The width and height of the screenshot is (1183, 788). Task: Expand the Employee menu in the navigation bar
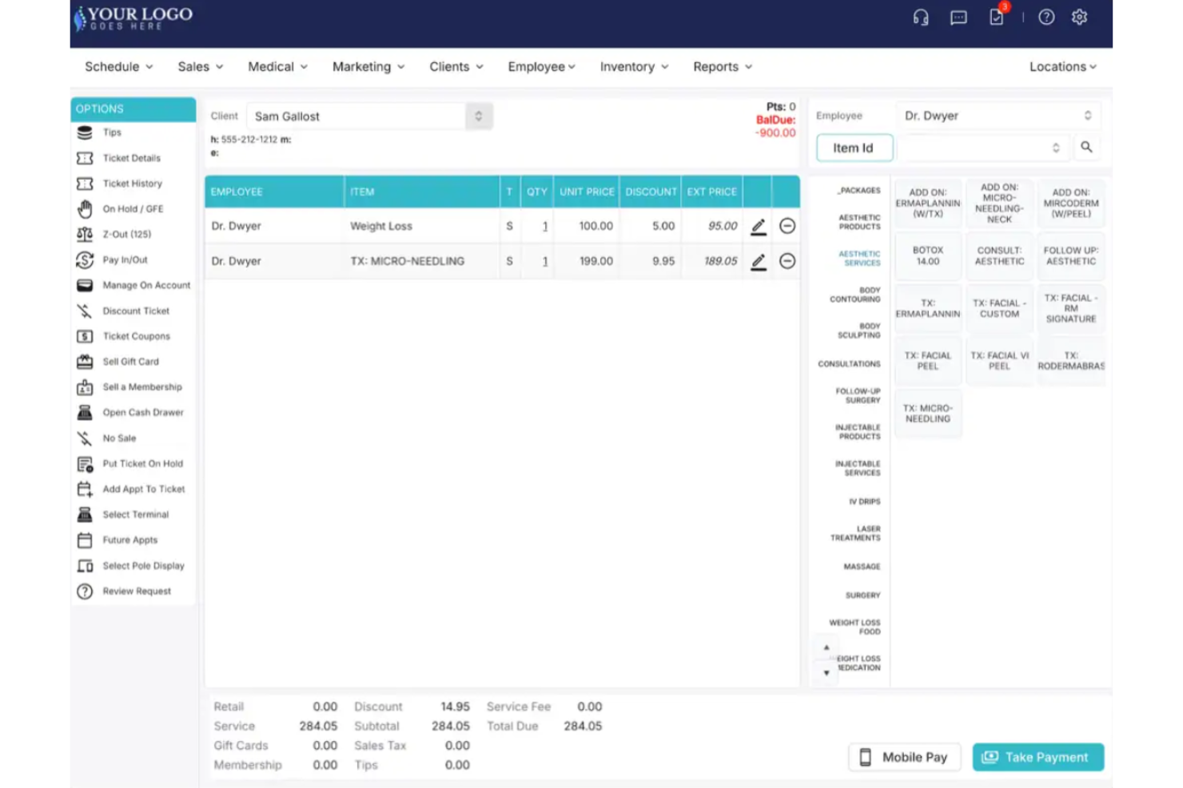click(x=542, y=67)
